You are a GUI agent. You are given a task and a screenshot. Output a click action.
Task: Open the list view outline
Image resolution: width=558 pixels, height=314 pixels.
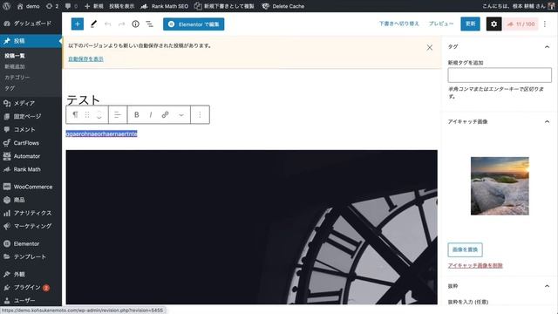(150, 24)
